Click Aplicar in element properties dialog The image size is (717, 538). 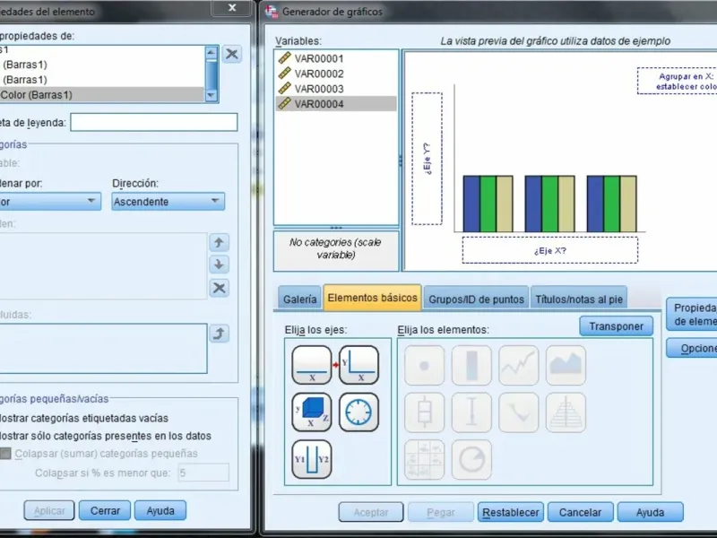[x=49, y=510]
